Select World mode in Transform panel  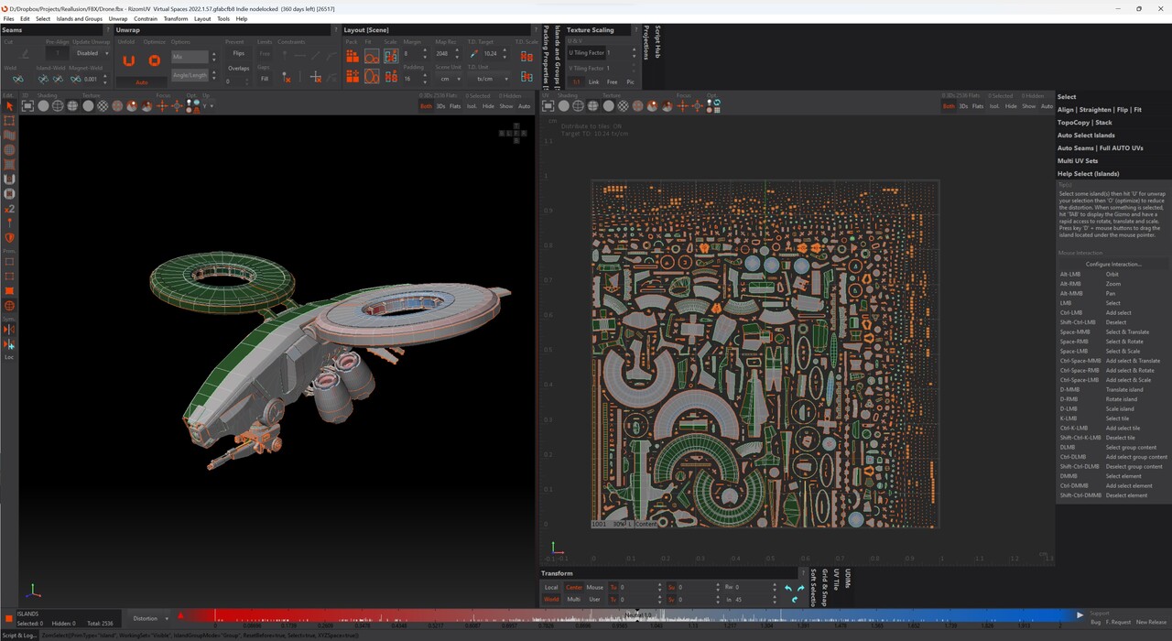point(551,599)
